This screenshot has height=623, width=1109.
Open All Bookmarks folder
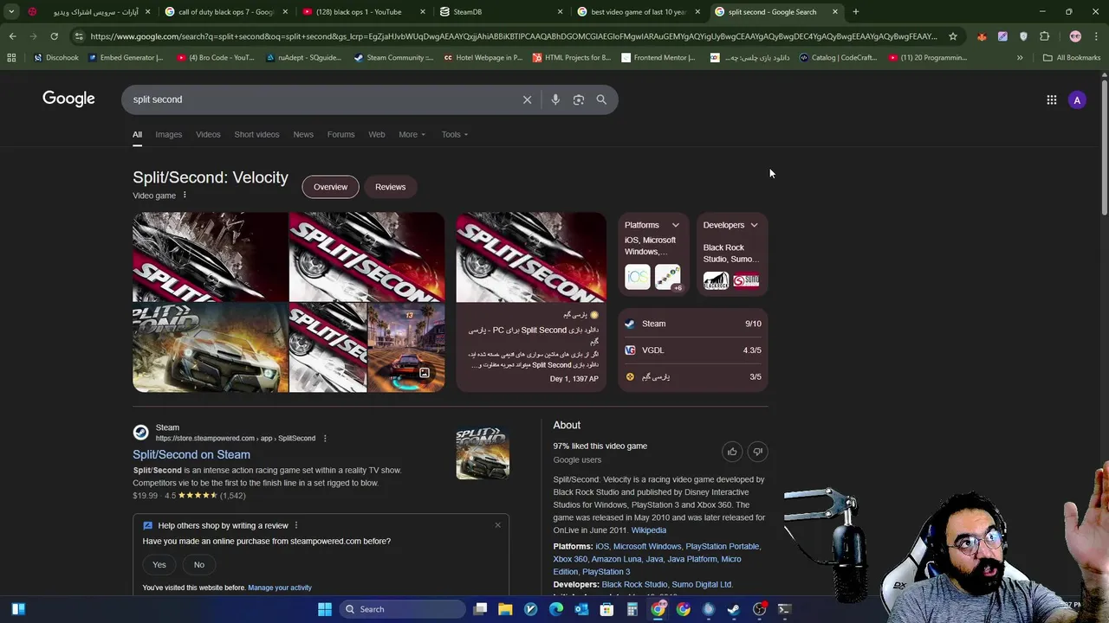click(x=1072, y=58)
